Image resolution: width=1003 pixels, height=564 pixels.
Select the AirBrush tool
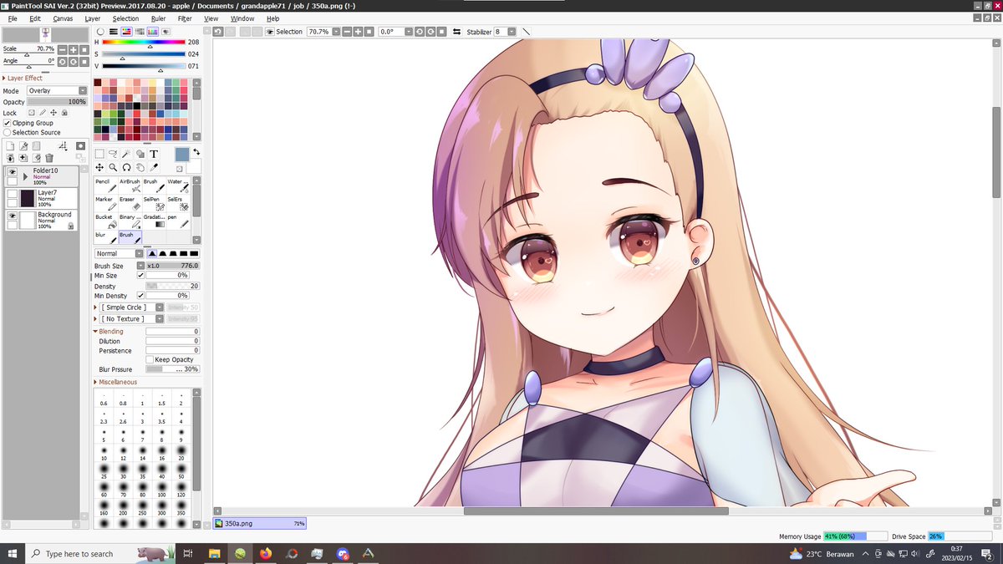130,185
